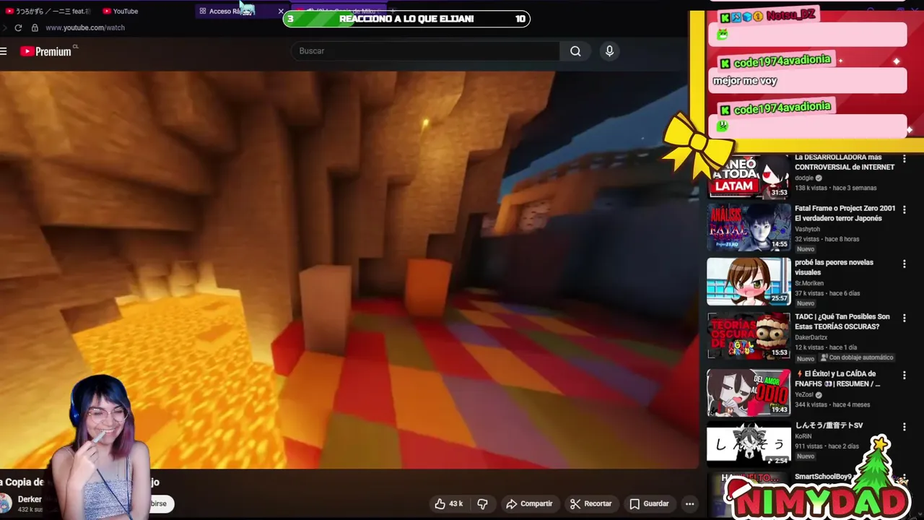Dislike the video with thumbs down icon
Image resolution: width=924 pixels, height=520 pixels.
(x=482, y=503)
